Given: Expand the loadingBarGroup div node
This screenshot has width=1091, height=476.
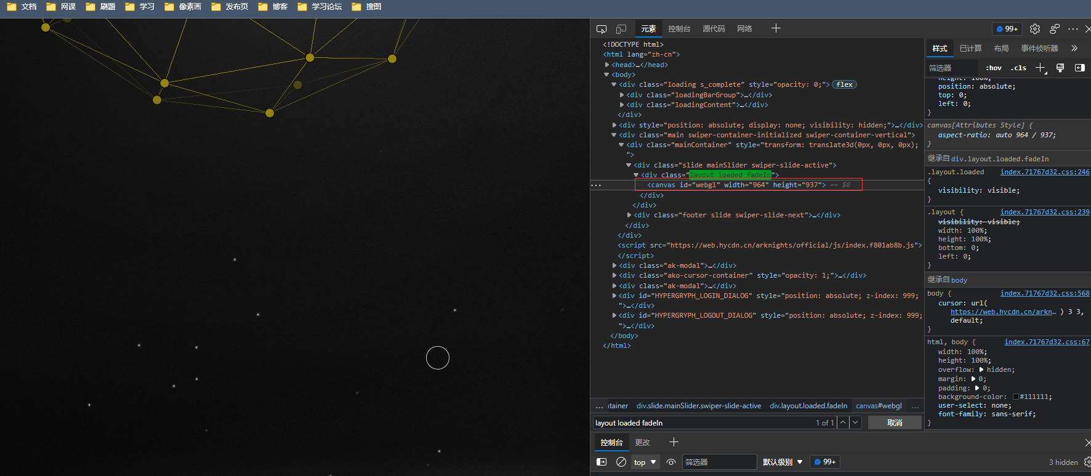Looking at the screenshot, I should pyautogui.click(x=622, y=95).
